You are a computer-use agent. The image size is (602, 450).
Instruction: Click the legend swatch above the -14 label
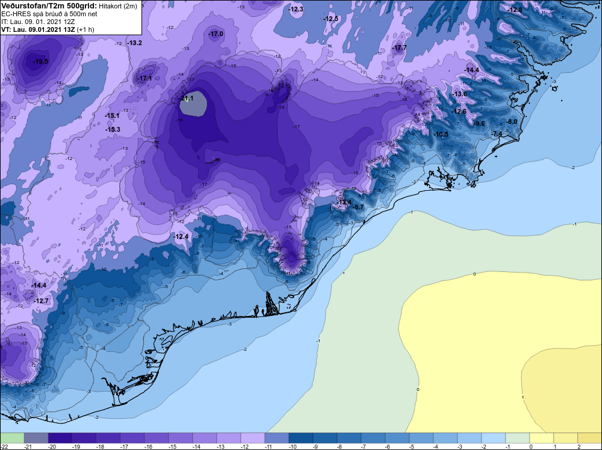click(x=205, y=438)
